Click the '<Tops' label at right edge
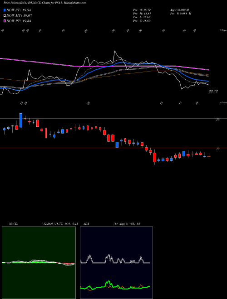 (x=223, y=30)
